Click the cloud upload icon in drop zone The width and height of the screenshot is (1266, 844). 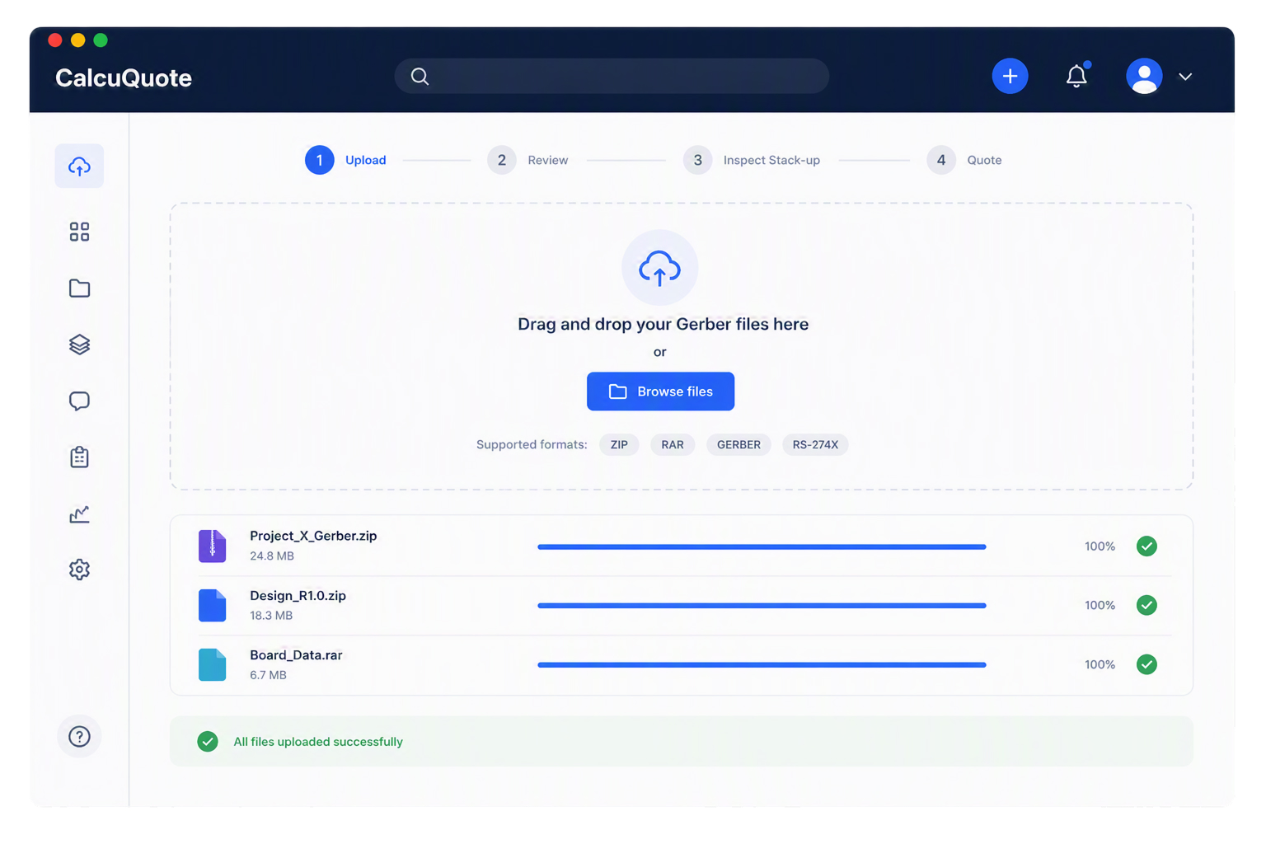click(659, 268)
